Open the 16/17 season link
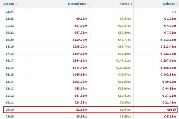179x119 pixels. point(10,61)
